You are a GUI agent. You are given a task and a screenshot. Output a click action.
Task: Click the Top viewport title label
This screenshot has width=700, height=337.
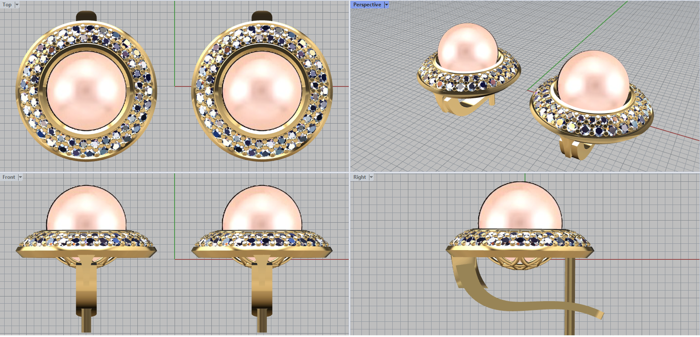click(x=7, y=5)
